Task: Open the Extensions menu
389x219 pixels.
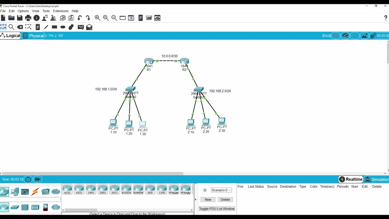Action: pyautogui.click(x=61, y=11)
